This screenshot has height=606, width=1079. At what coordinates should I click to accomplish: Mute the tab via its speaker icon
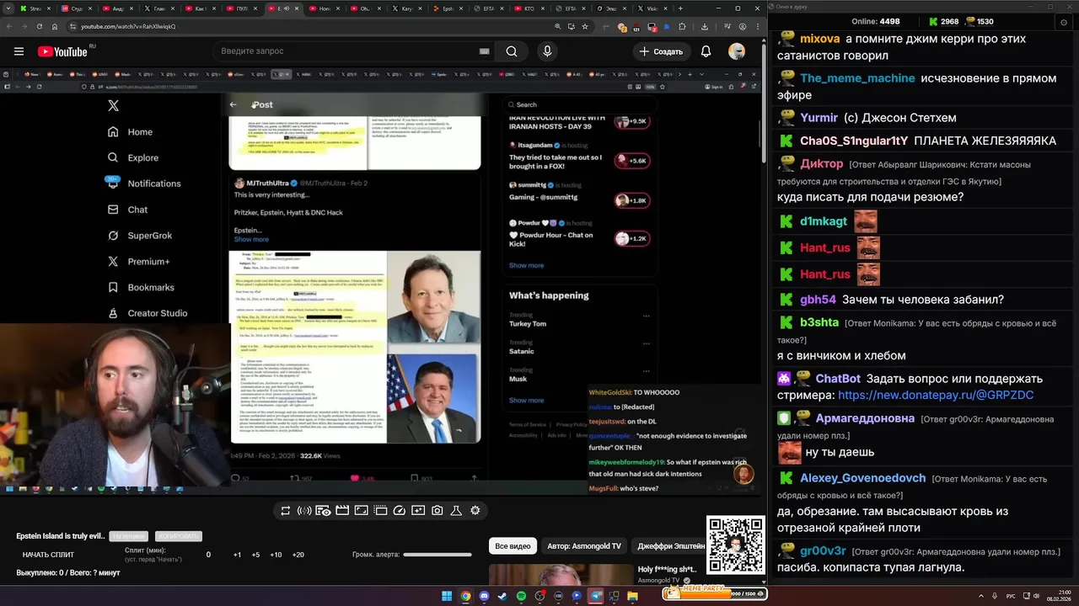point(287,8)
